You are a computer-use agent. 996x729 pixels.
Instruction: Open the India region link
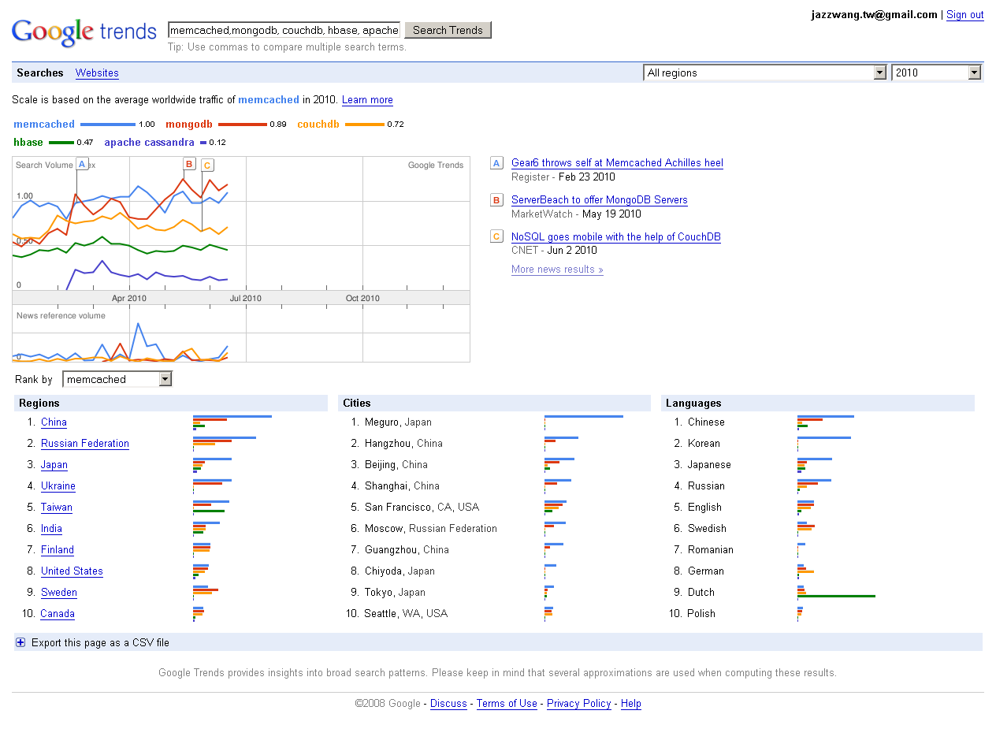(x=51, y=529)
